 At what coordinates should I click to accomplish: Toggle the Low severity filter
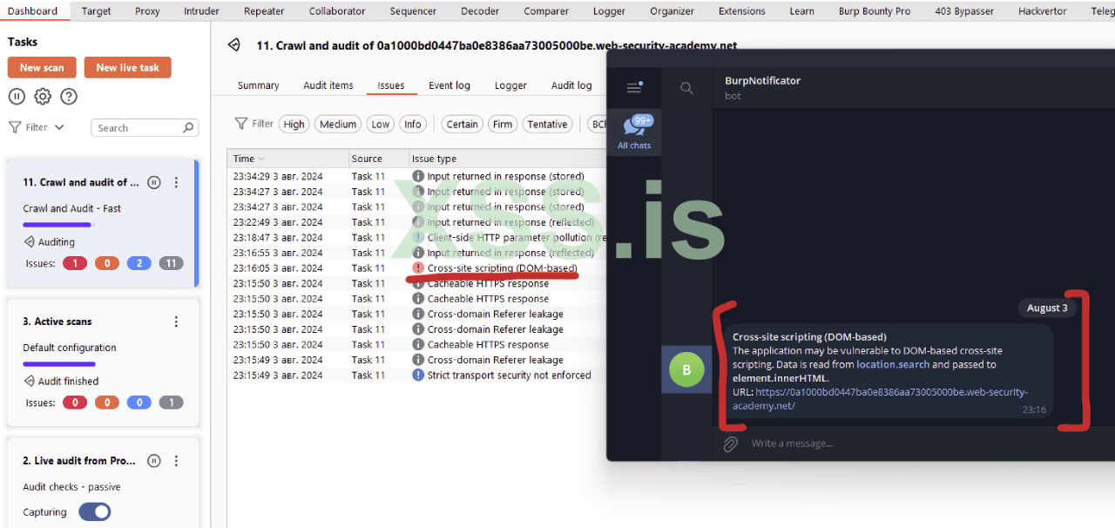tap(381, 125)
